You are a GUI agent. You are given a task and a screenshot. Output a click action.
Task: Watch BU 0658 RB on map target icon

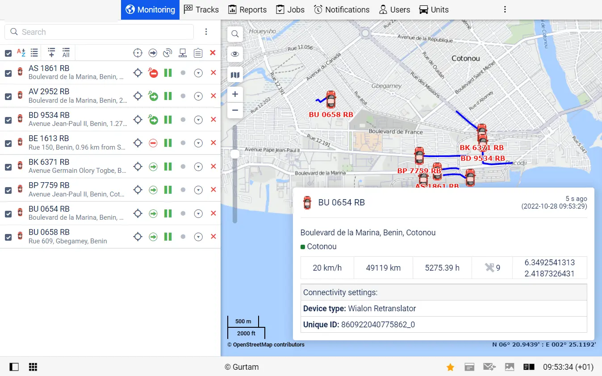pyautogui.click(x=138, y=237)
